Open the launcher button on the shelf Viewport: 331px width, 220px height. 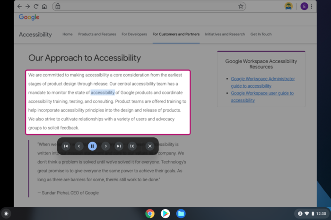pos(6,214)
